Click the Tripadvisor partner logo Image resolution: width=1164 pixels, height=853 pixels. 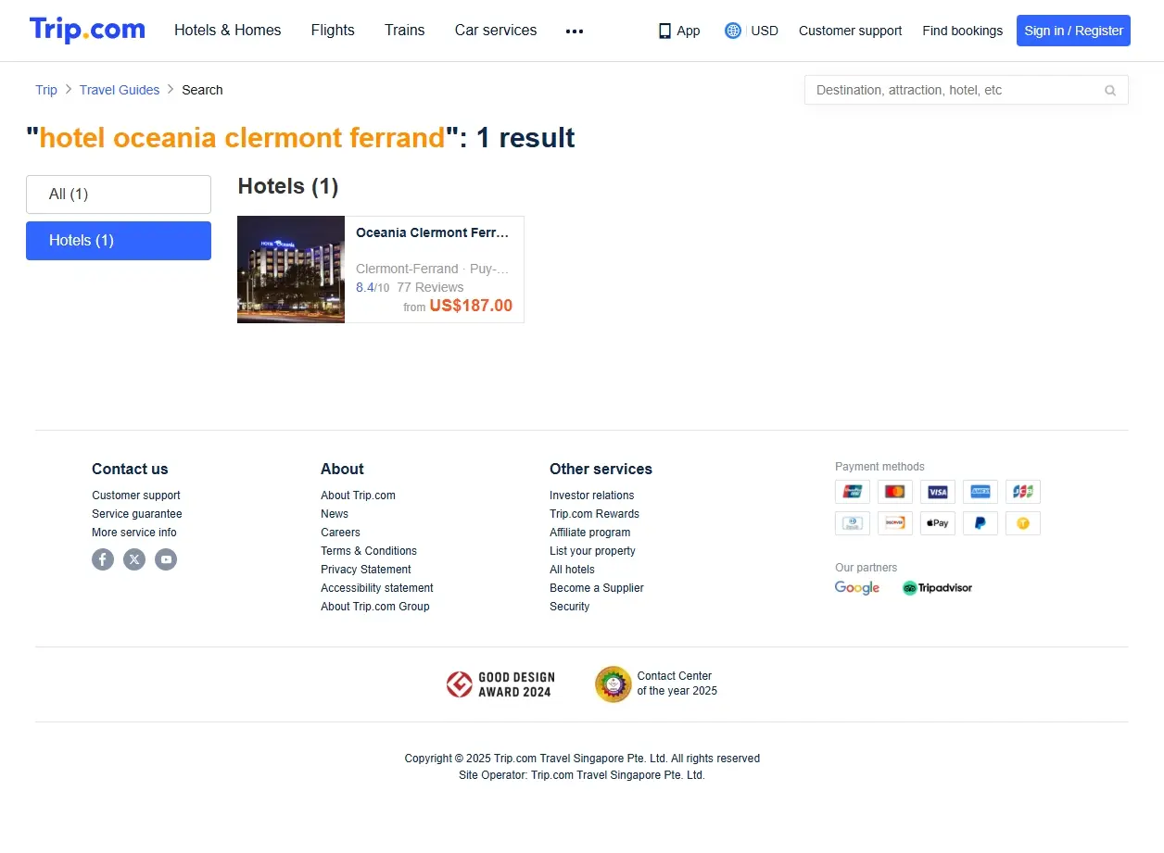pyautogui.click(x=937, y=588)
